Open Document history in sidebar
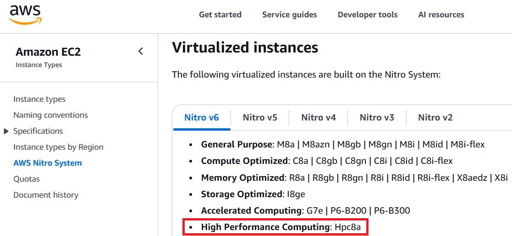 pyautogui.click(x=46, y=195)
